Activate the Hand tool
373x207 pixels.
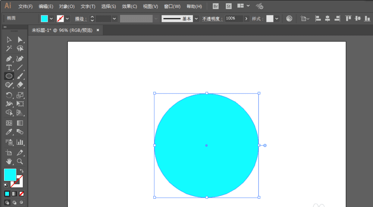tap(9, 162)
